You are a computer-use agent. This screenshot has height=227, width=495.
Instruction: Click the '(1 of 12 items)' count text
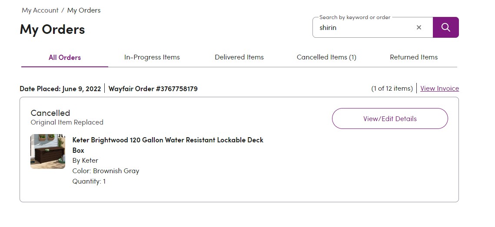tap(392, 89)
